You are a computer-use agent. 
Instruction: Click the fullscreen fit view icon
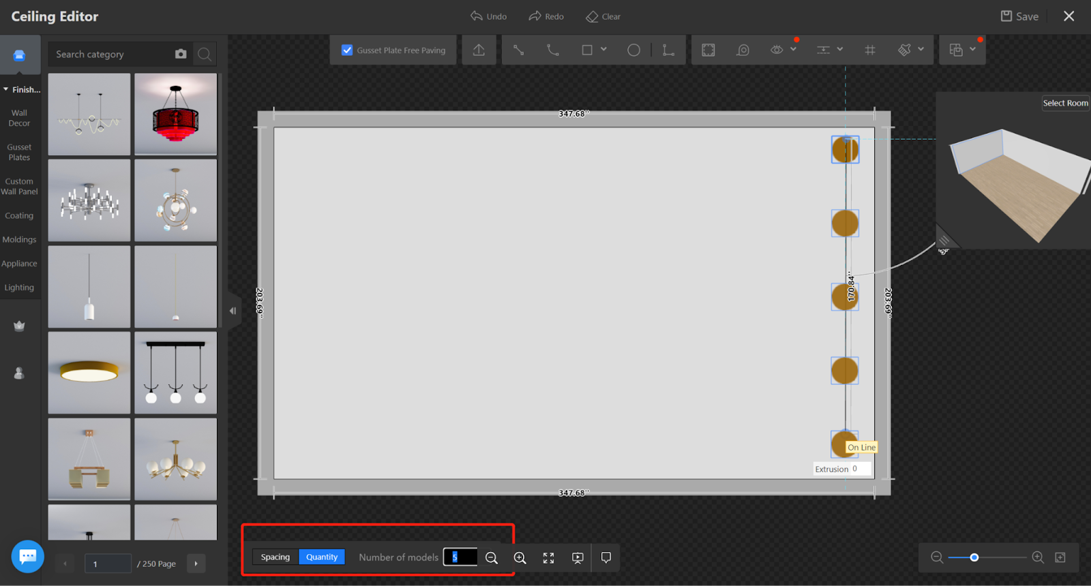coord(548,557)
